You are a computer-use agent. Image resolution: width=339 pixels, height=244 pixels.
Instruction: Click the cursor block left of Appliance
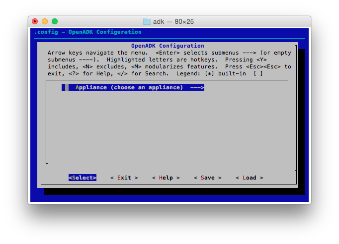pos(64,87)
